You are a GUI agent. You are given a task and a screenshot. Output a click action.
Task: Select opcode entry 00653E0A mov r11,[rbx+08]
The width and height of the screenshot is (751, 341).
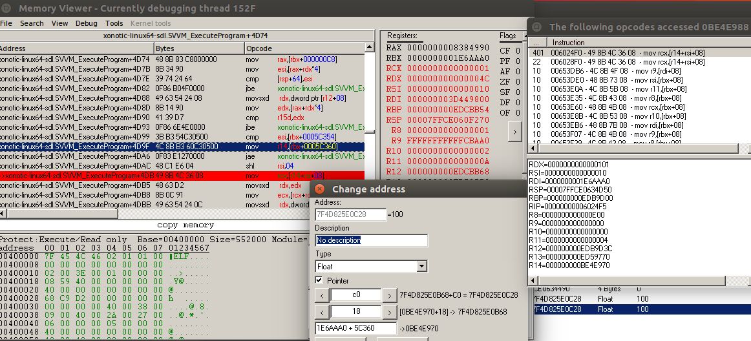coord(639,89)
